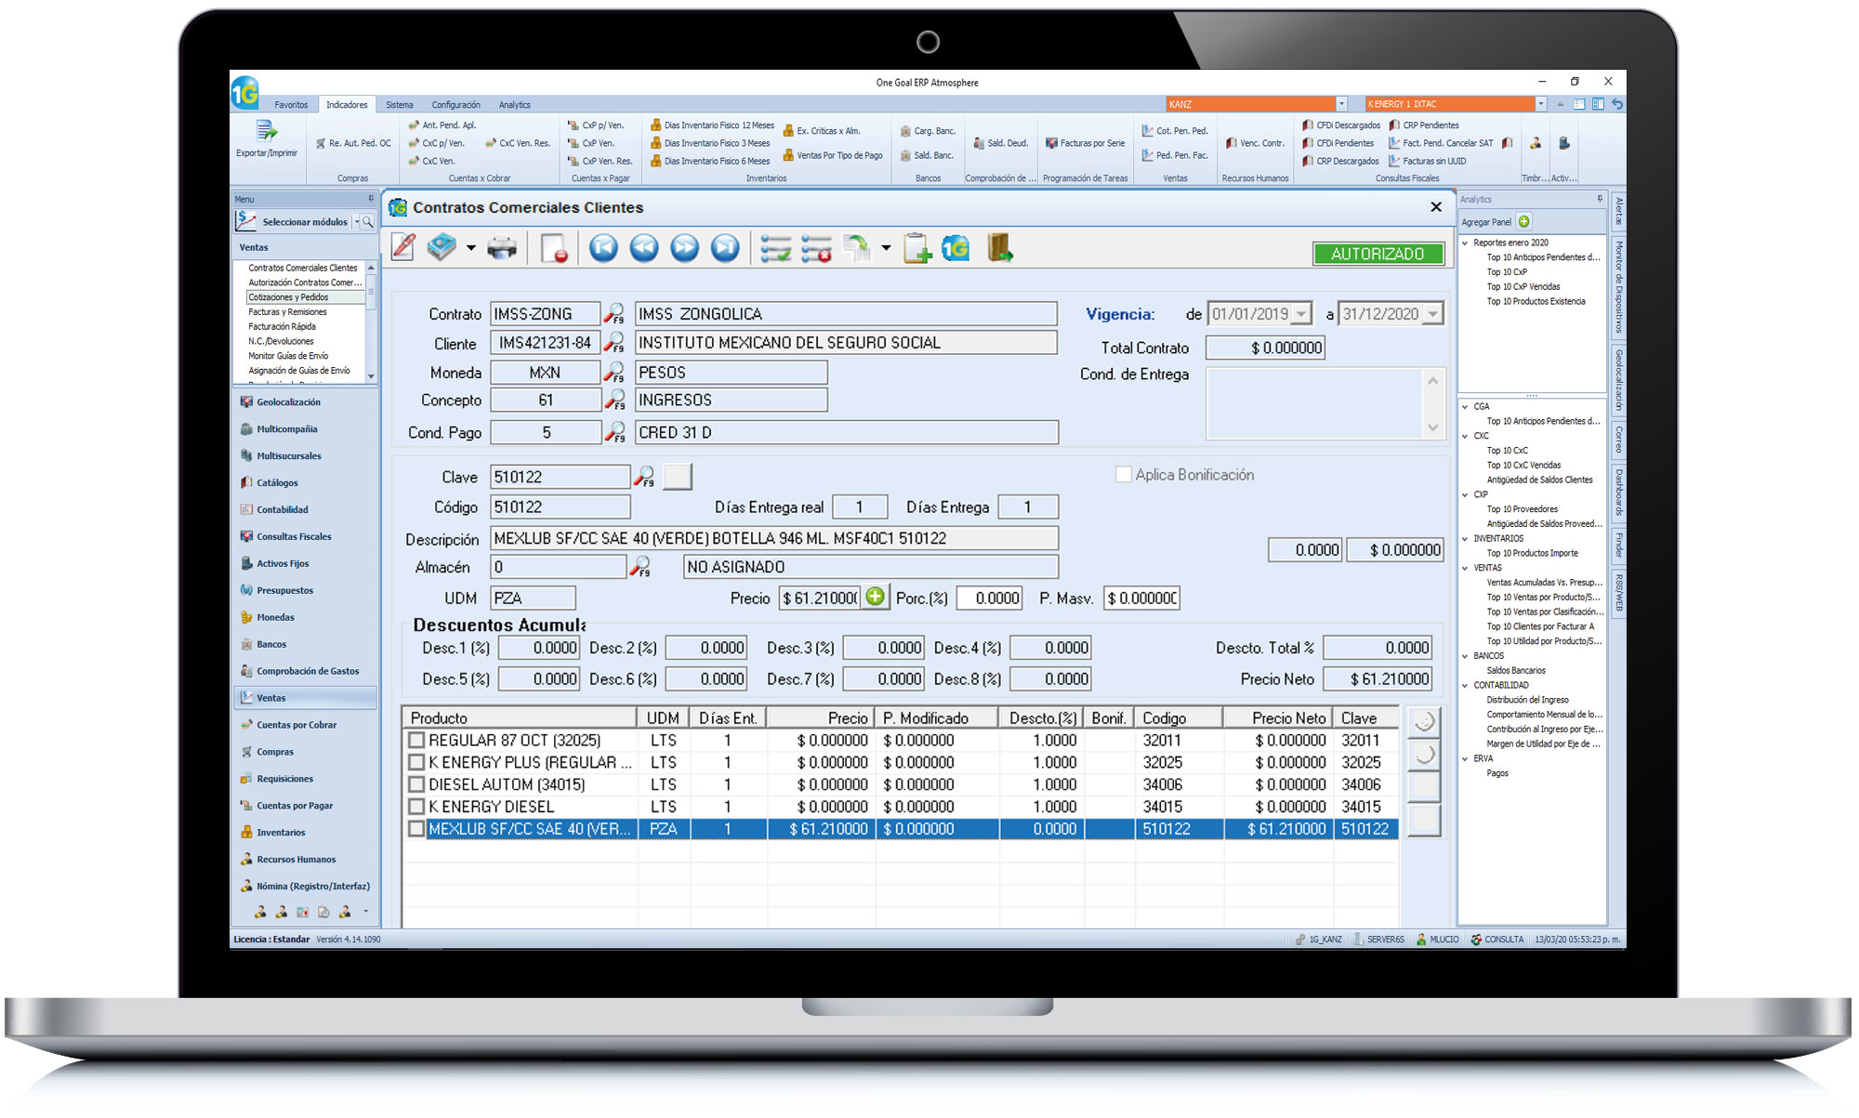Click the checklist icon with green check

pyautogui.click(x=776, y=249)
